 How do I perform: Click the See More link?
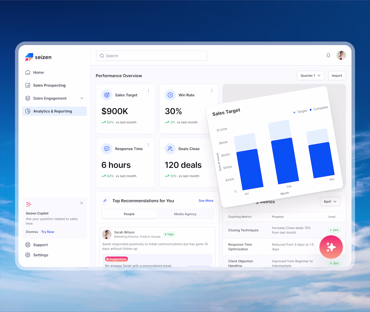coord(206,201)
